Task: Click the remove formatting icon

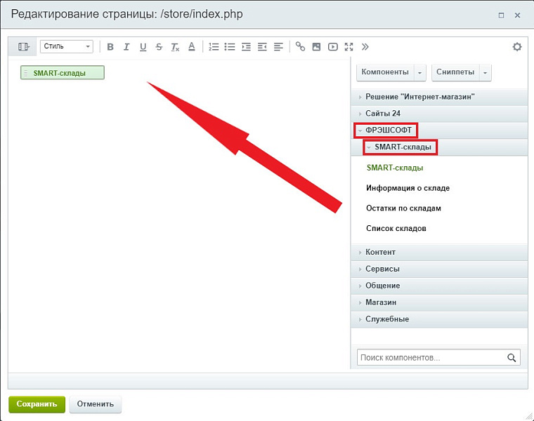Action: [x=175, y=47]
